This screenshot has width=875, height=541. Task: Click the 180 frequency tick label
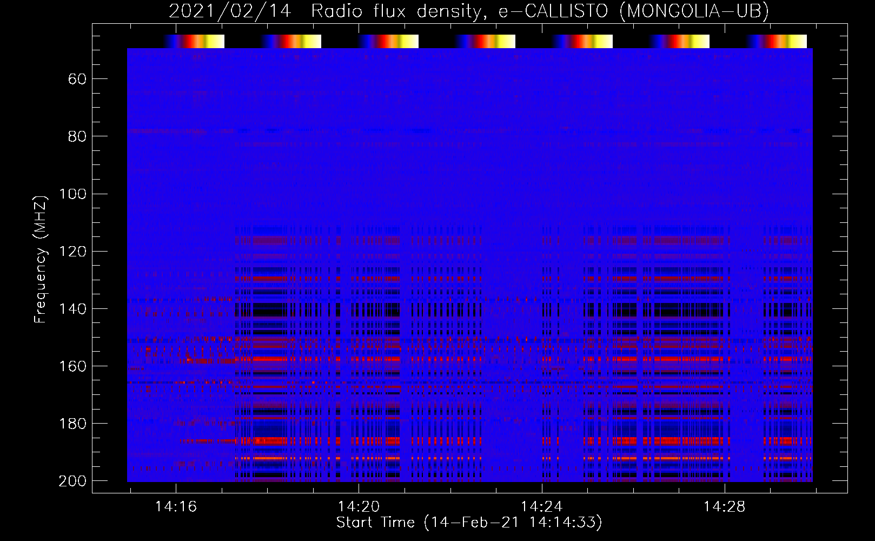point(73,424)
